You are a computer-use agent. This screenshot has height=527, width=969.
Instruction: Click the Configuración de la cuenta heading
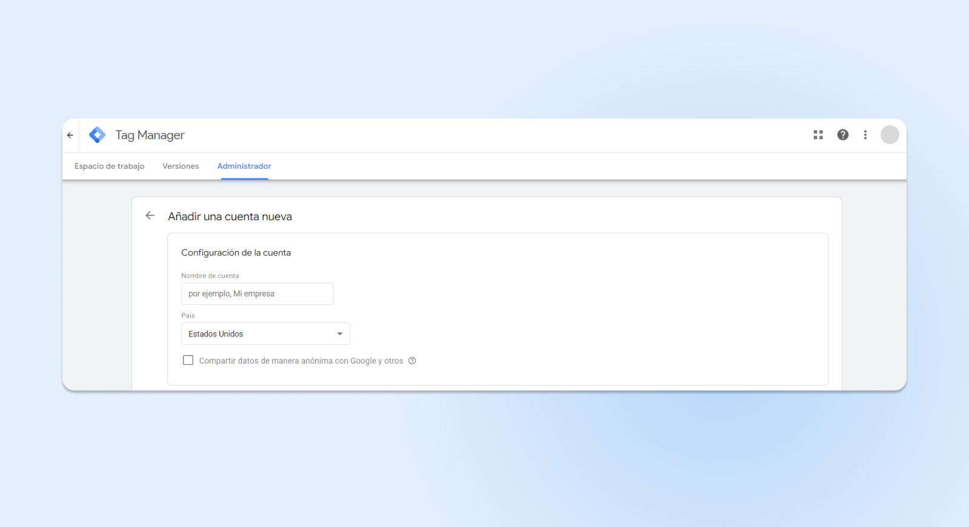point(236,253)
